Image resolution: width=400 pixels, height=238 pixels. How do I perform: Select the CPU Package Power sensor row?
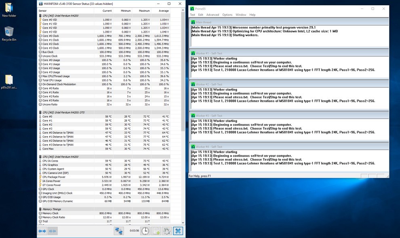[54, 177]
